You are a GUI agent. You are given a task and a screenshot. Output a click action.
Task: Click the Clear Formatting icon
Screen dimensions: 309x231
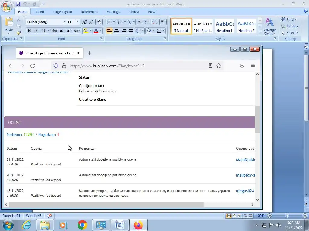click(99, 22)
